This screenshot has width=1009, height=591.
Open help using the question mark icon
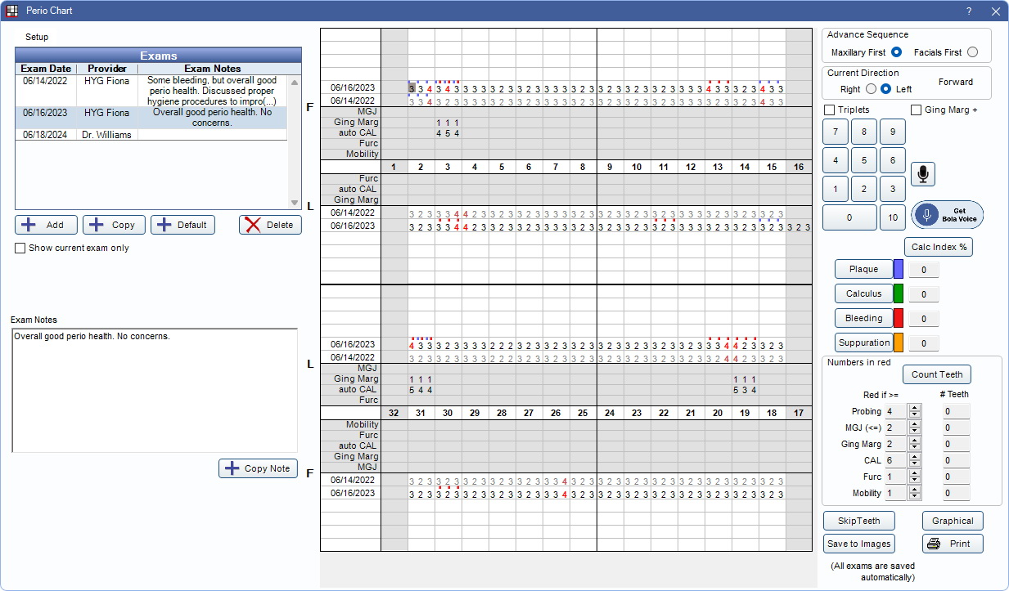969,11
